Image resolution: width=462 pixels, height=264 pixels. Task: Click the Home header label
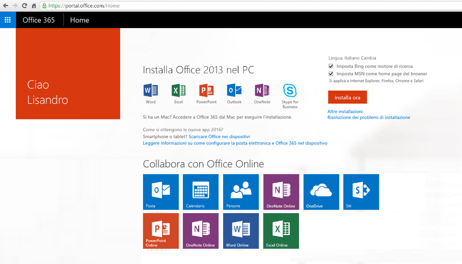79,20
